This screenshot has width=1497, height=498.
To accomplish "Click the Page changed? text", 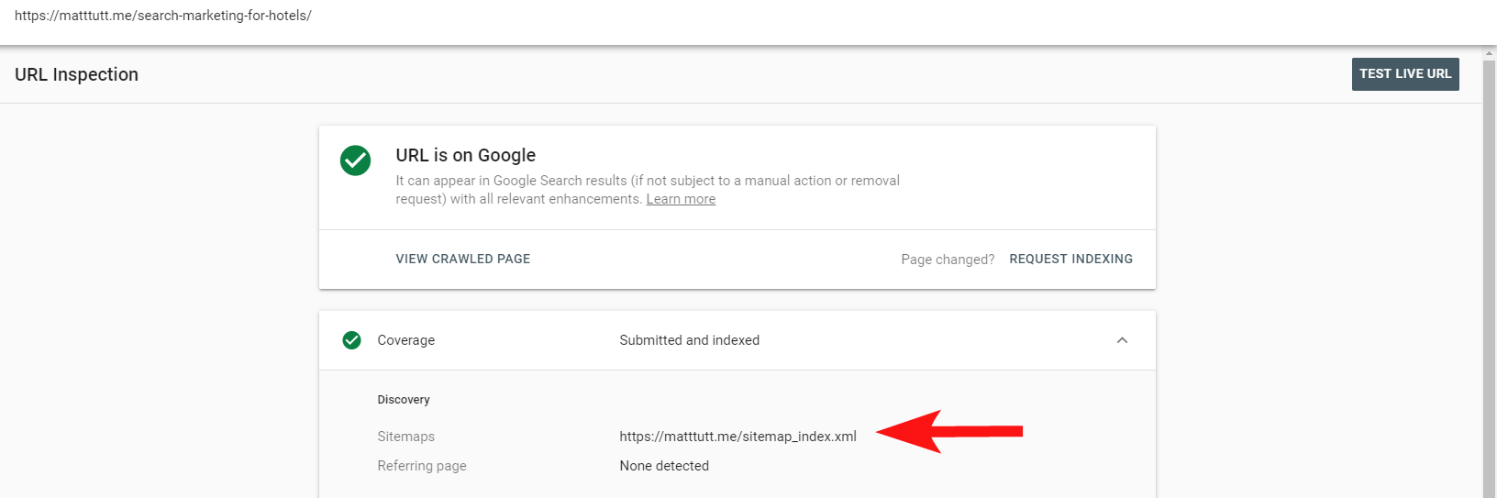I will click(947, 260).
